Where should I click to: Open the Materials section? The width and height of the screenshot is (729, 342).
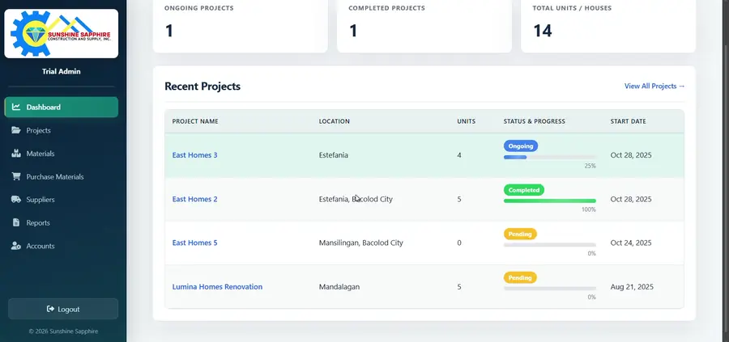62,154
